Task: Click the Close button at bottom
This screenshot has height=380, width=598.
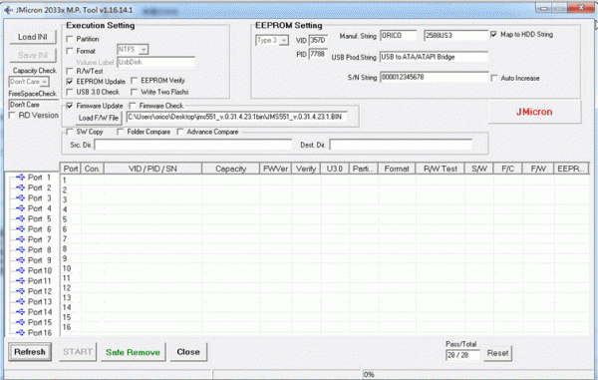Action: tap(188, 352)
